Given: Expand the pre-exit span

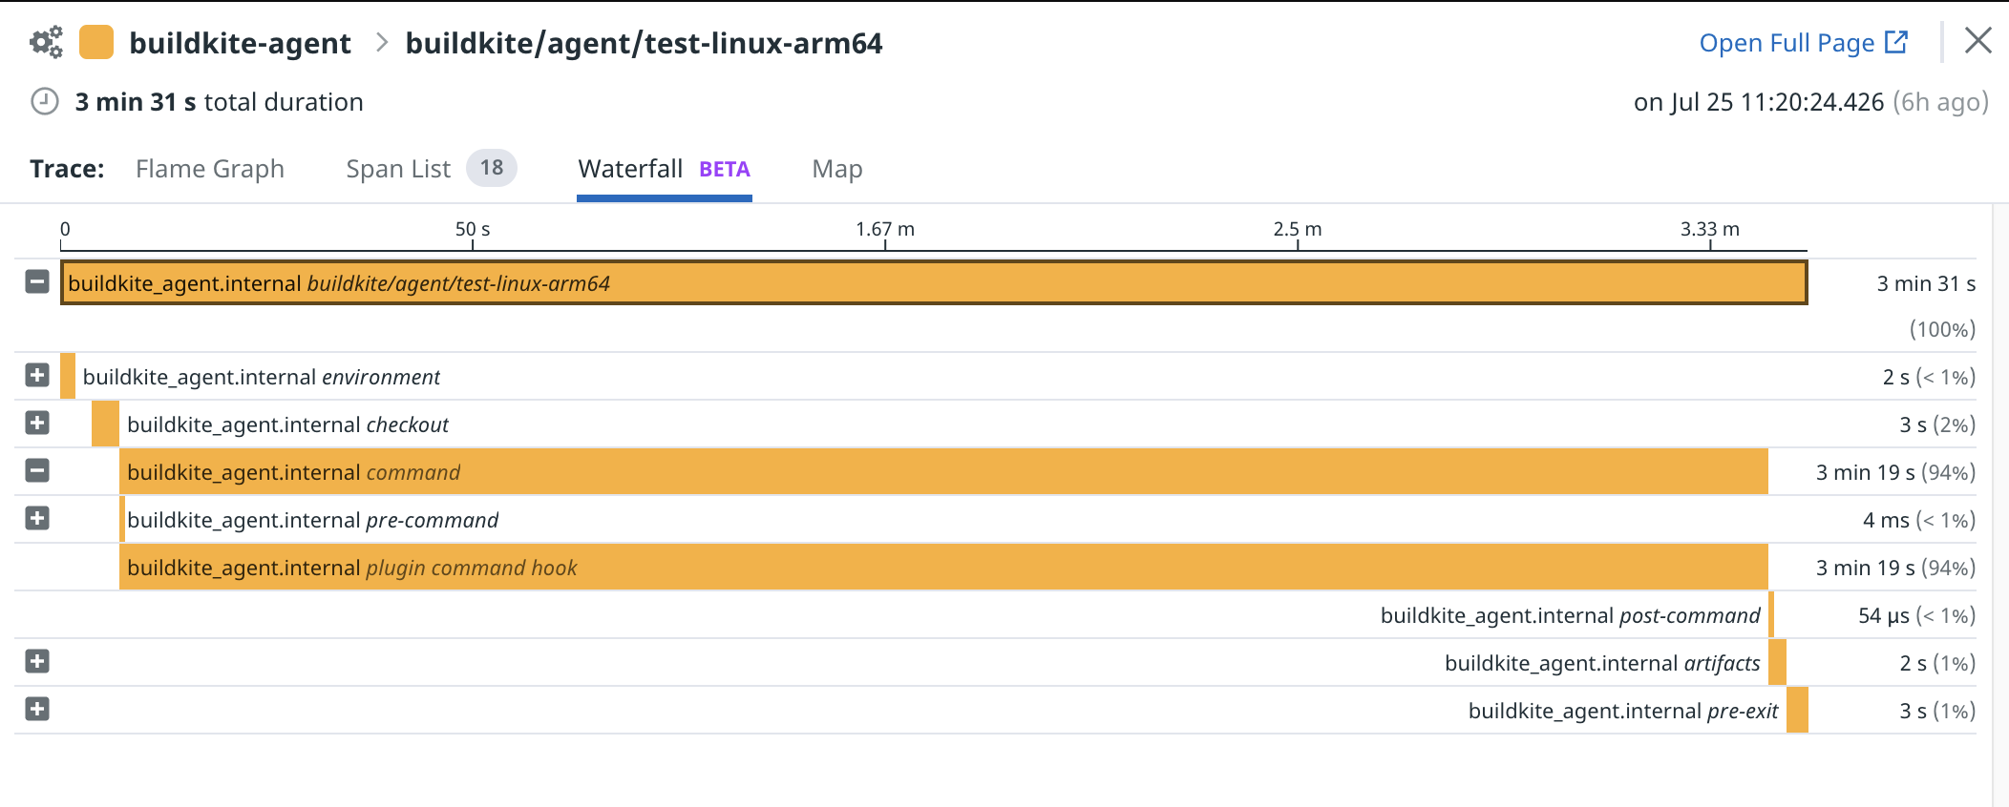Looking at the screenshot, I should pos(37,709).
